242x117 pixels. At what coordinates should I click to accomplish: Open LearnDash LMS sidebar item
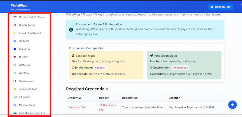(x=28, y=89)
